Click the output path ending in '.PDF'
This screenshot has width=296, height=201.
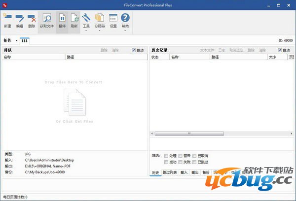coord(48,166)
